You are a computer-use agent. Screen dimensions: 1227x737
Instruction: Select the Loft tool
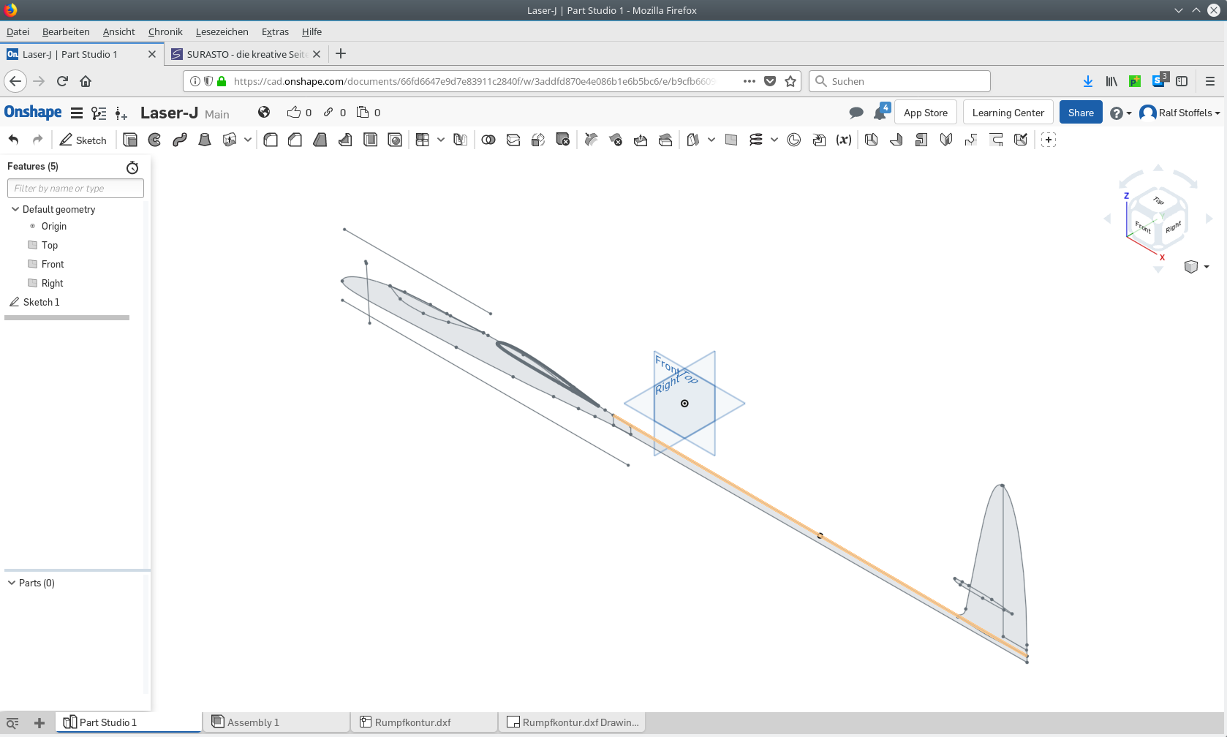pyautogui.click(x=205, y=140)
